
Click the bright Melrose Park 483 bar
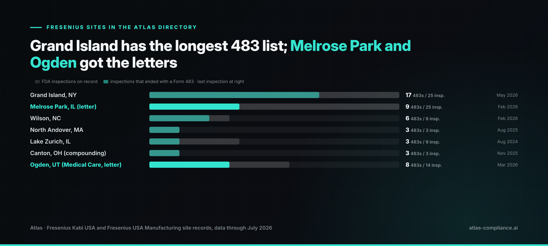click(x=194, y=107)
